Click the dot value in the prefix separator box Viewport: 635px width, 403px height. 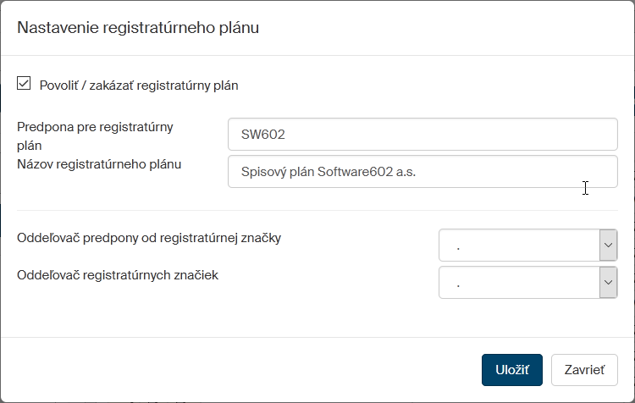pyautogui.click(x=458, y=246)
